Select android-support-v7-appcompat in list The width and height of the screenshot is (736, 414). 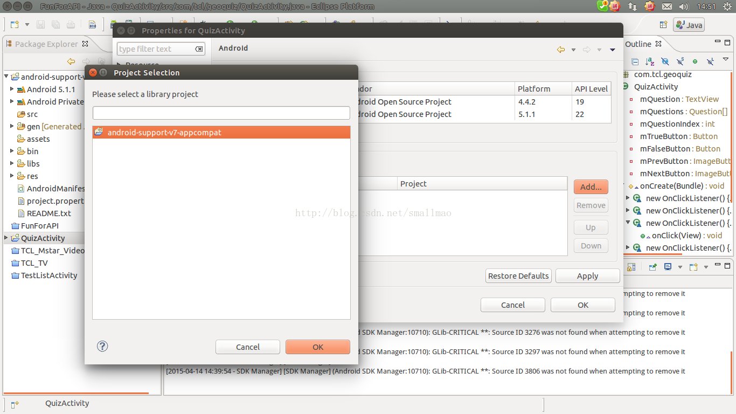[221, 133]
